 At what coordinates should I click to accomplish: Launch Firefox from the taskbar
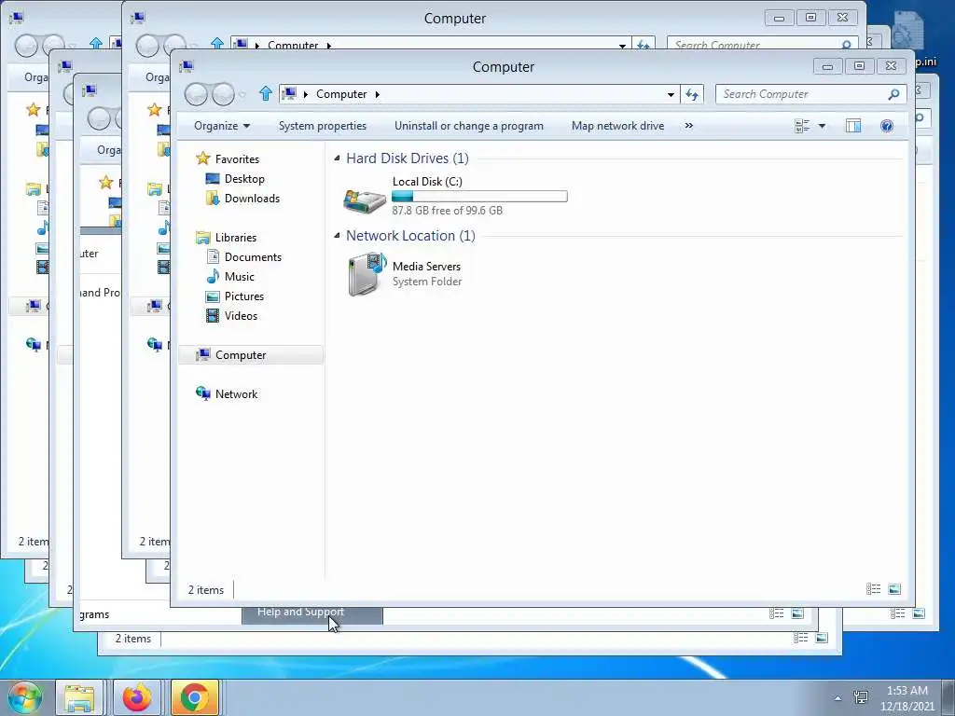(x=137, y=697)
